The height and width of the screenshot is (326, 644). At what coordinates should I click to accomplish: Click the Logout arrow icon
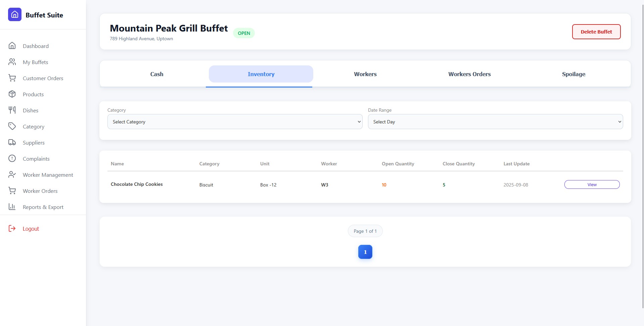12,228
